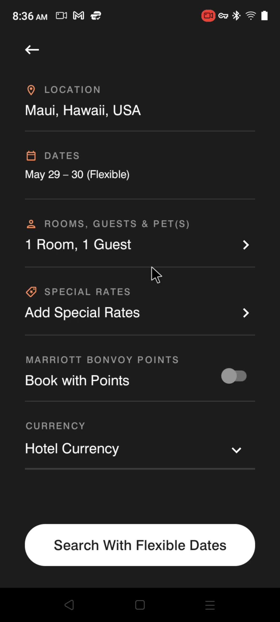Viewport: 280px width, 622px height.
Task: Tap the special rates tag icon
Action: coord(31,292)
